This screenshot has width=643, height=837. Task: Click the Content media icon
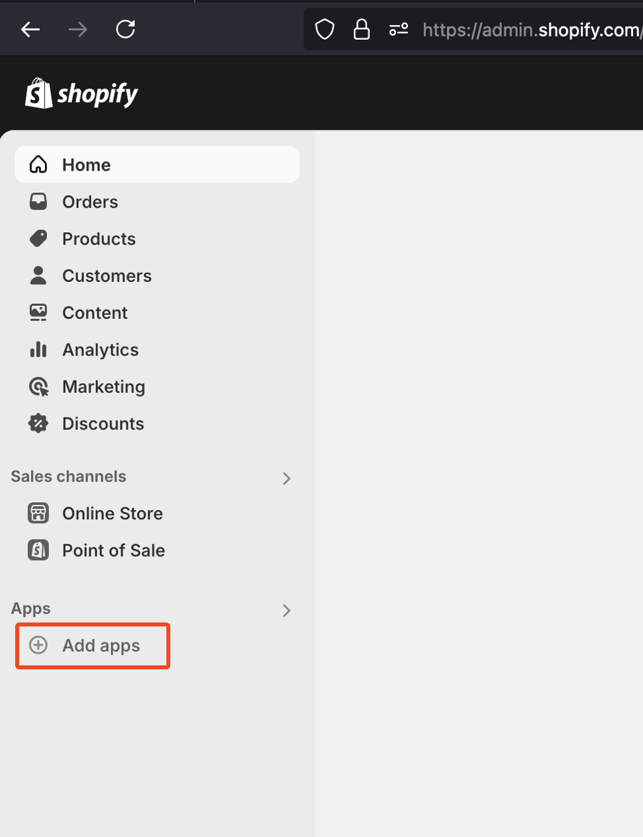click(38, 312)
